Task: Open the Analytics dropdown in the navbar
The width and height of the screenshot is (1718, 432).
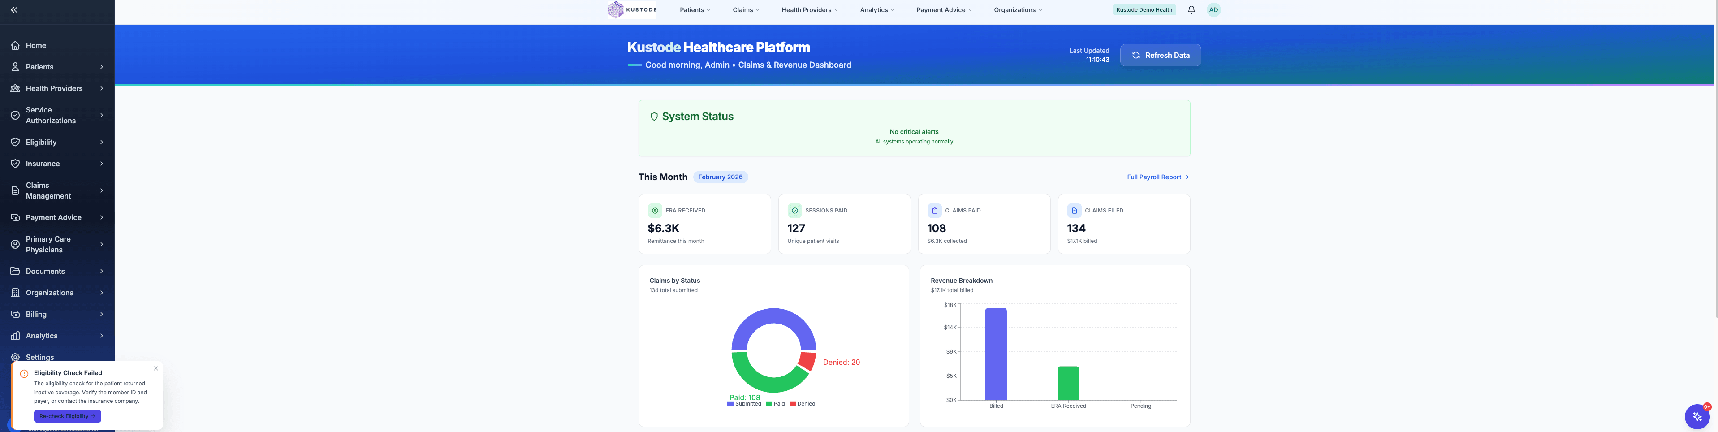Action: 877,9
